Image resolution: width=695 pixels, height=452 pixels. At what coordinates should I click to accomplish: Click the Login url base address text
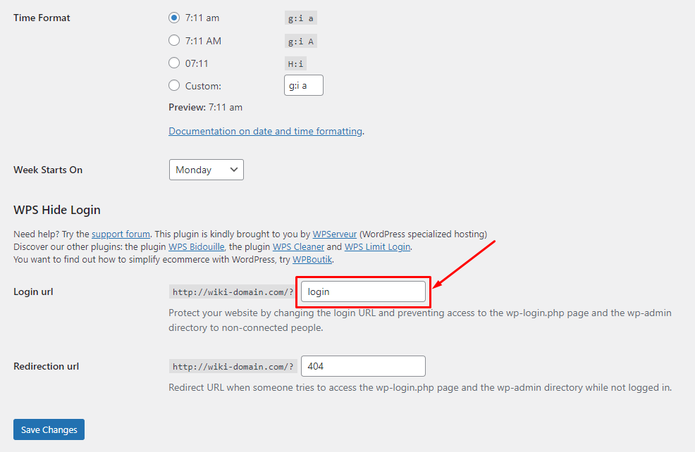233,291
